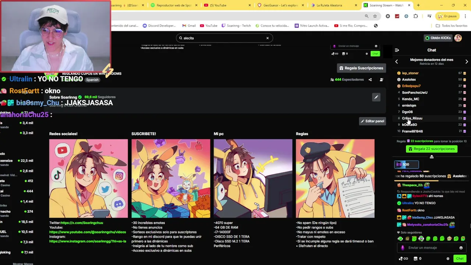
Task: Open SonPanchoUwU in the top donors list
Action: [414, 92]
